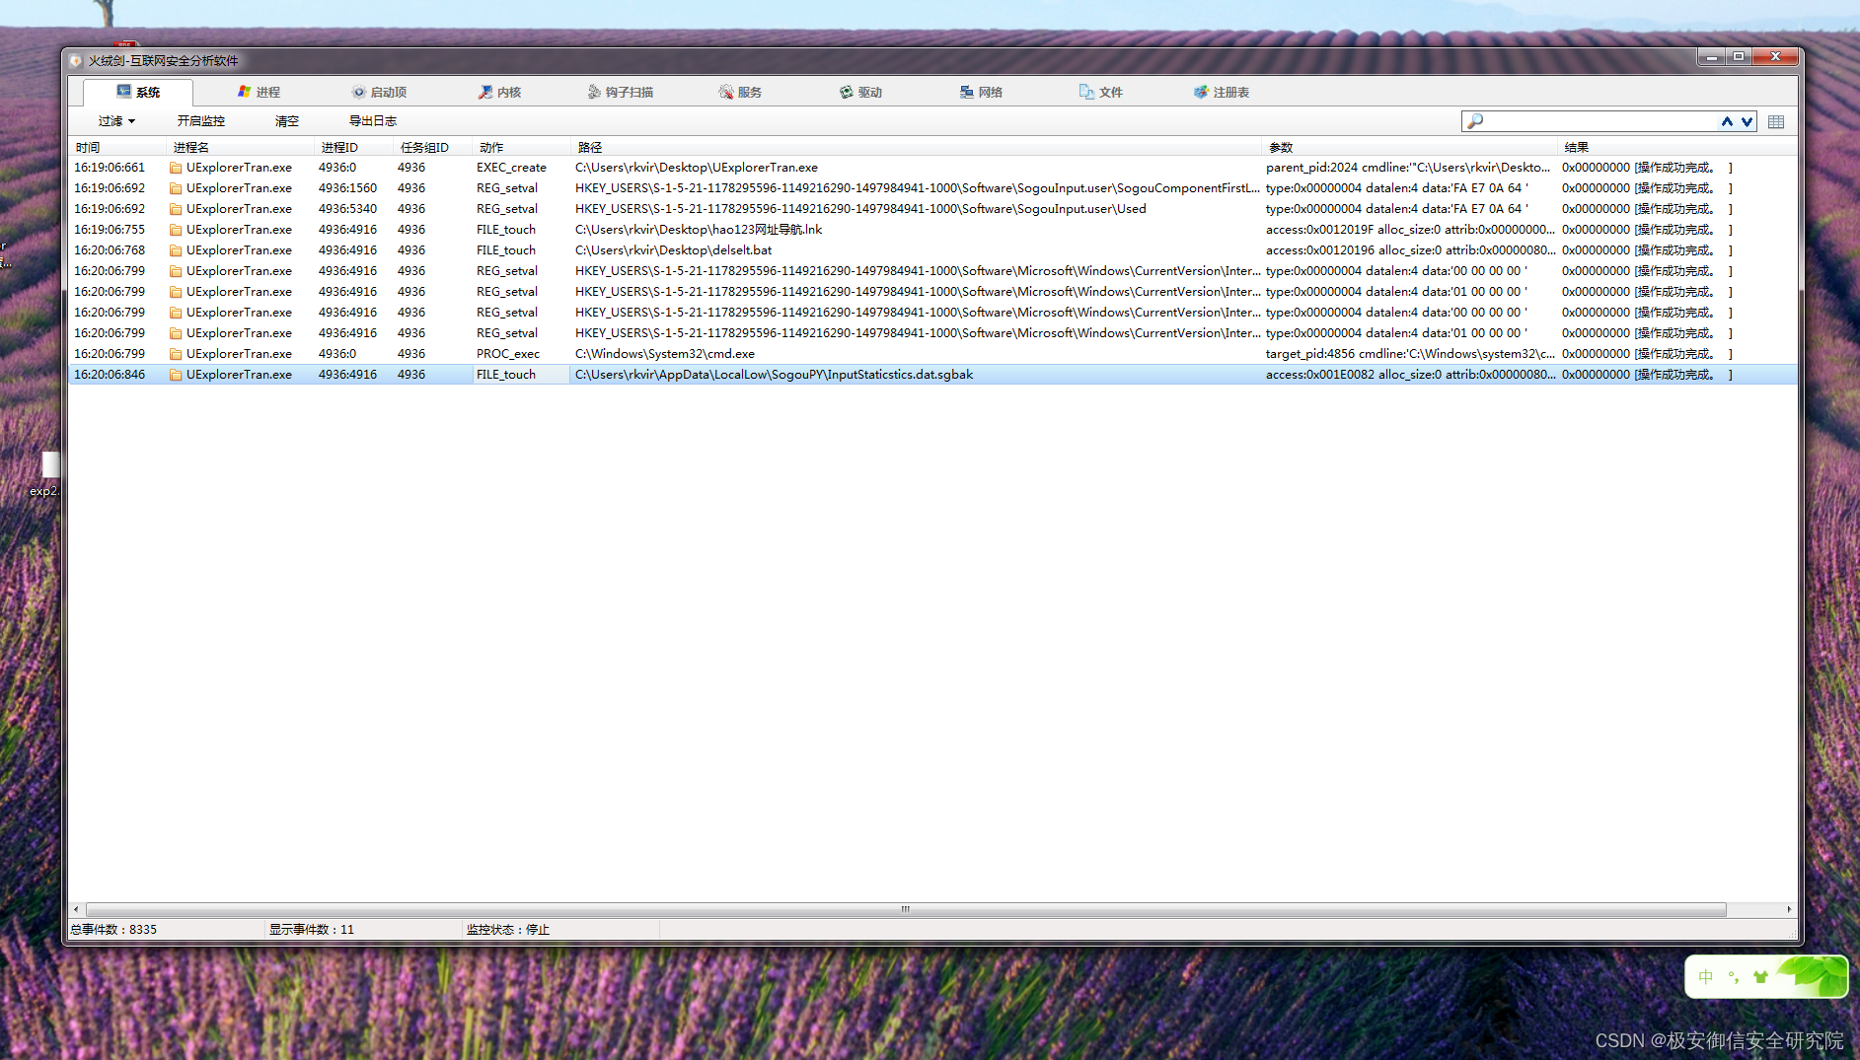Click the 启动项 tab gear icon
The width and height of the screenshot is (1860, 1060).
click(358, 92)
